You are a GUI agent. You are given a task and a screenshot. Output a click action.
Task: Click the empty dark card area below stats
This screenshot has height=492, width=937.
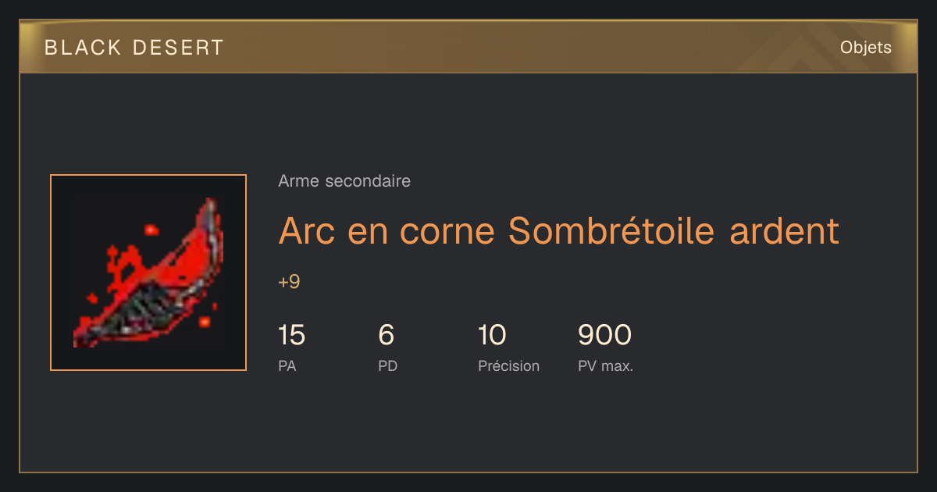tap(468, 426)
